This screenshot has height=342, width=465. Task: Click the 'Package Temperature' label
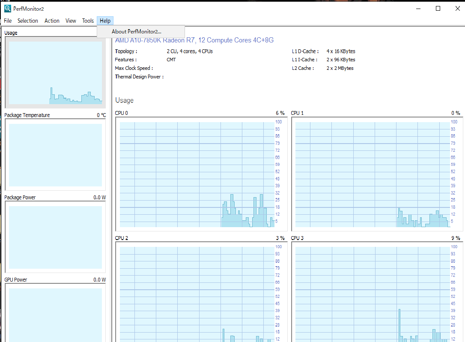click(27, 115)
